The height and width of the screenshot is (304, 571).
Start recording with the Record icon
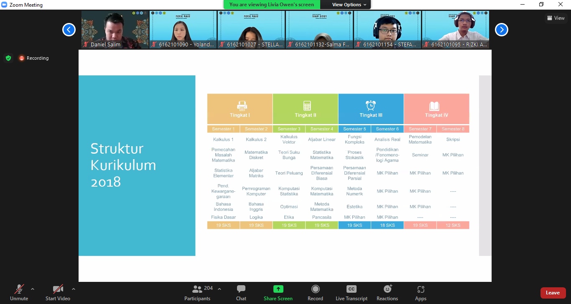pyautogui.click(x=315, y=289)
